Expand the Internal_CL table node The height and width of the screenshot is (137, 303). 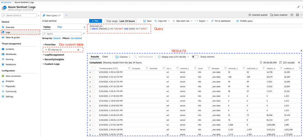[46, 50]
